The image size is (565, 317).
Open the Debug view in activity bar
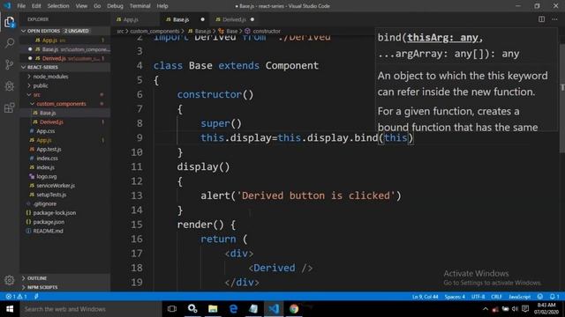tap(10, 86)
